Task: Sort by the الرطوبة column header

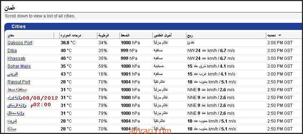Action: pyautogui.click(x=104, y=35)
